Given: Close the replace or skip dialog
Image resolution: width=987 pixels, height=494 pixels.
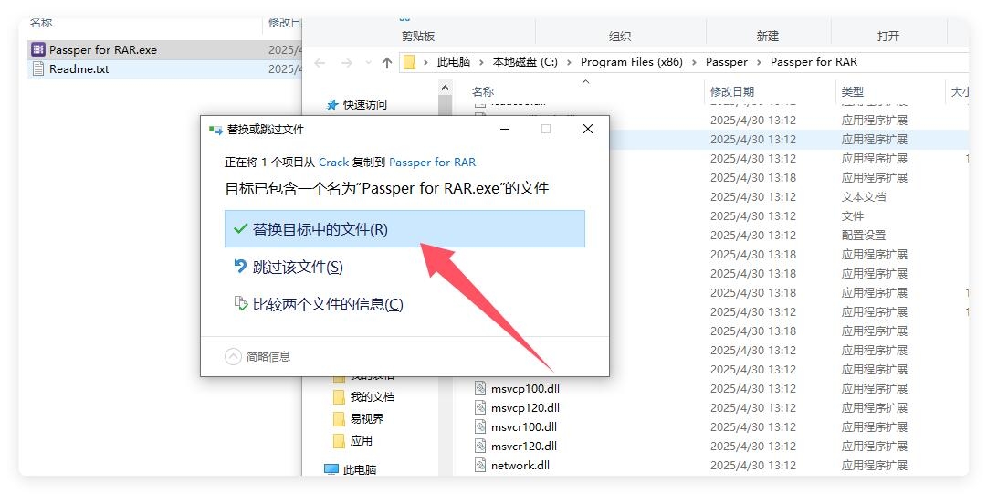Looking at the screenshot, I should [588, 129].
